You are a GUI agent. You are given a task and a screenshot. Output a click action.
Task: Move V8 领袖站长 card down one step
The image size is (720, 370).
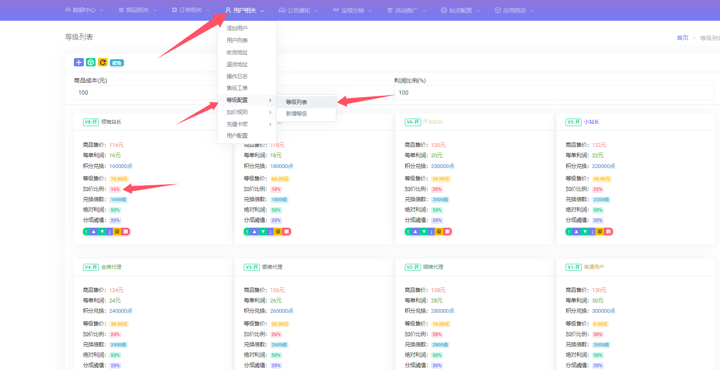102,231
